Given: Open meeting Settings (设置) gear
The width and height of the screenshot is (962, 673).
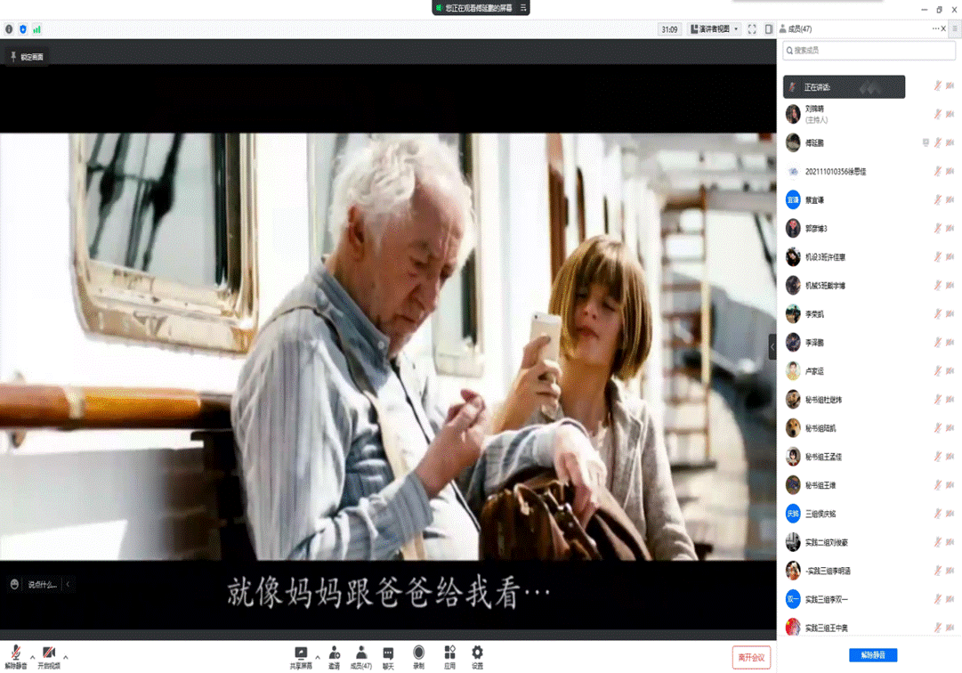Looking at the screenshot, I should (x=477, y=656).
